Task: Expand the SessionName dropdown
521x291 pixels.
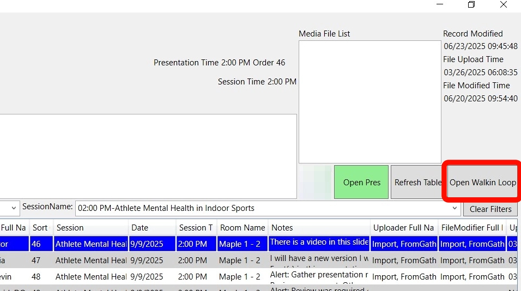Action: [x=454, y=208]
